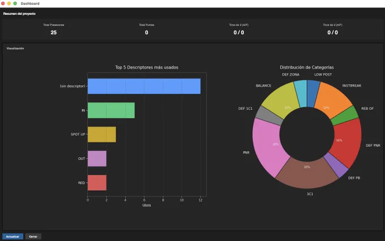Click the Dashboard window title

pyautogui.click(x=30, y=3)
